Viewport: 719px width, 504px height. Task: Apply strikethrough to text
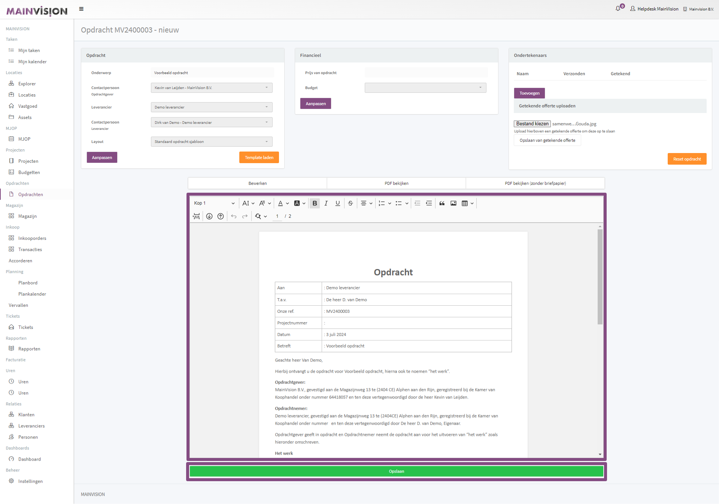[x=351, y=203]
